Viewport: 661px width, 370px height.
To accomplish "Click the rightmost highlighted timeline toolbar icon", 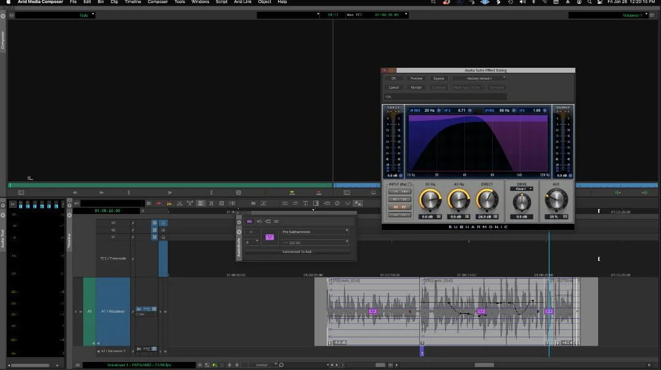I will [358, 203].
